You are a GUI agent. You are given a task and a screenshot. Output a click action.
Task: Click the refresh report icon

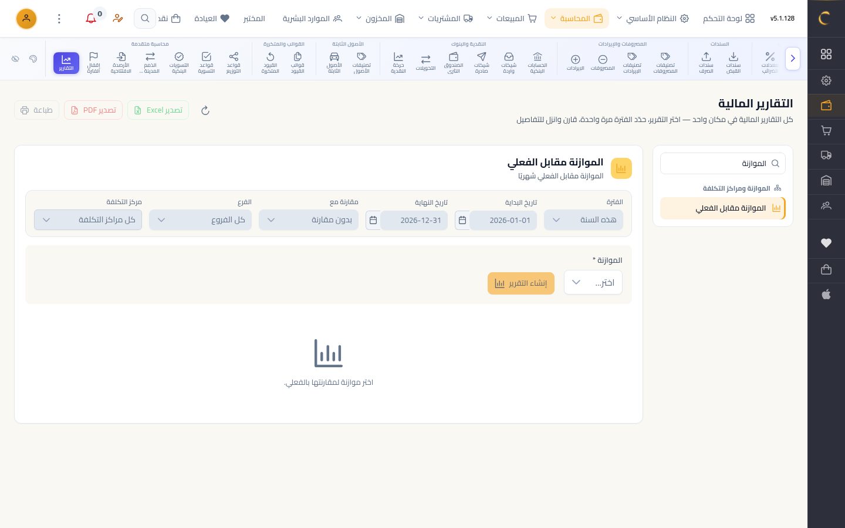[205, 110]
